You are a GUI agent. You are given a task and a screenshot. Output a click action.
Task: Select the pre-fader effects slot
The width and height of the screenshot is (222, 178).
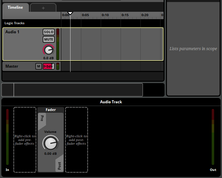pos(25,140)
